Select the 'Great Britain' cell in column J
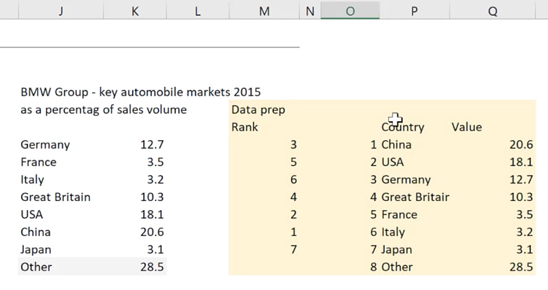This screenshot has height=290, width=548. tap(55, 197)
